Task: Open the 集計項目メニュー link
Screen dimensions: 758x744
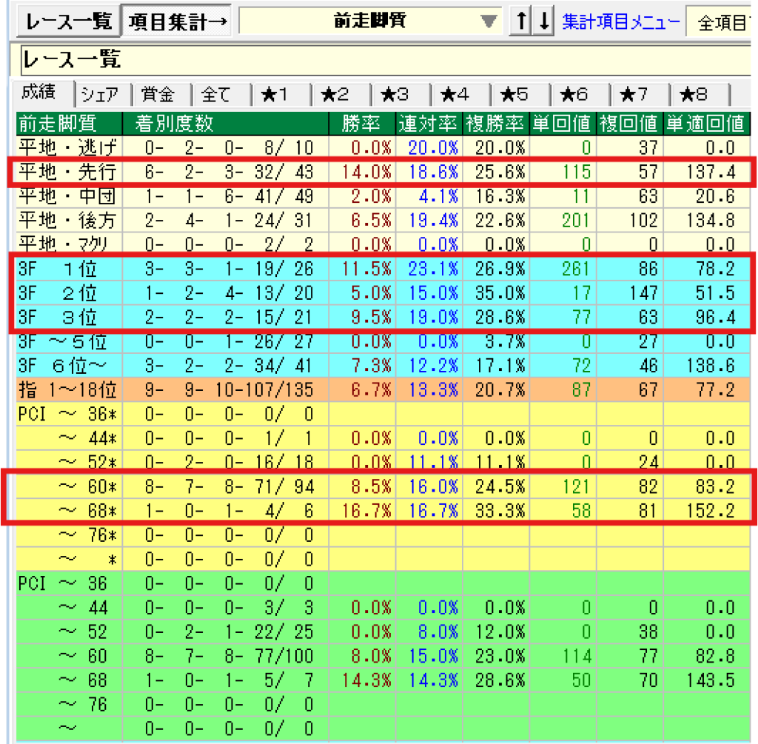Action: pos(620,21)
